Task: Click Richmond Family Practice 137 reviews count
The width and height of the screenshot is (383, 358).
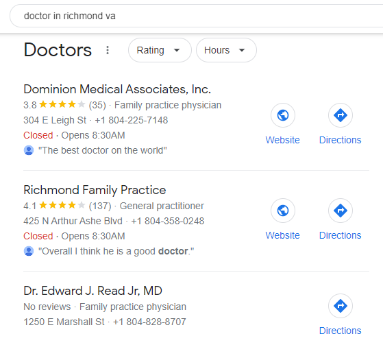Action: pos(100,206)
